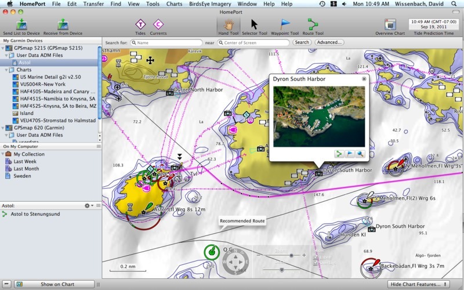The image size is (464, 290).
Task: Click Backebådan light beacon symbol
Action: tap(371, 269)
